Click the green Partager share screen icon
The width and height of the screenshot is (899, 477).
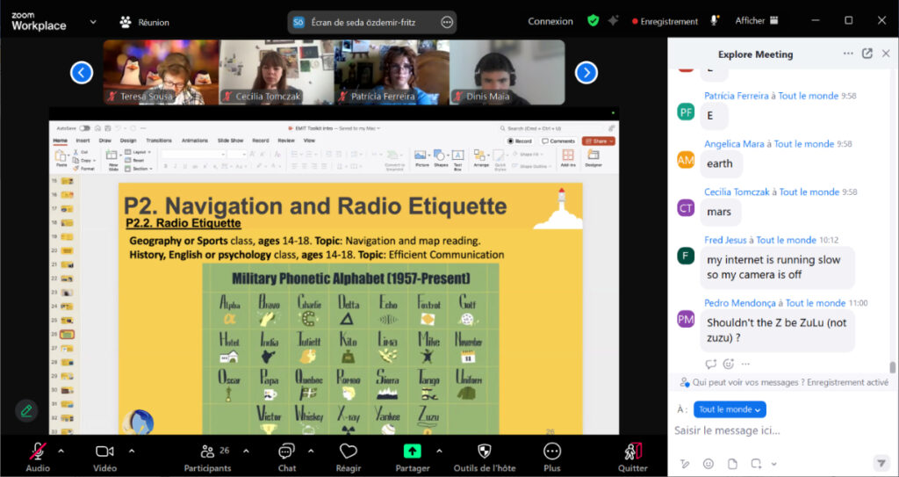pos(412,452)
